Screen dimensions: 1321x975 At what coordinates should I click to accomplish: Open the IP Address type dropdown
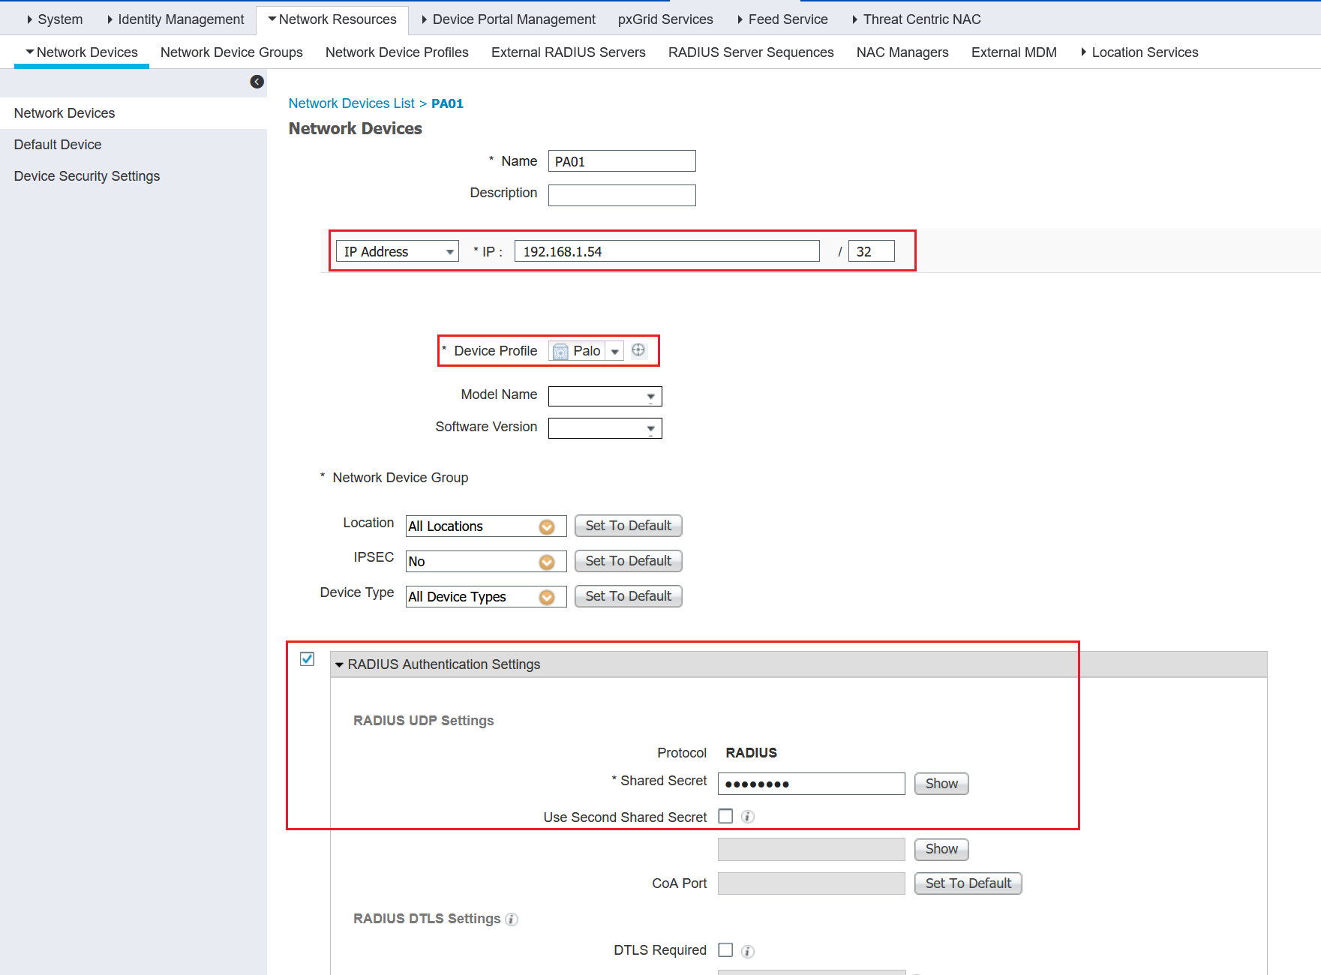[x=449, y=250]
